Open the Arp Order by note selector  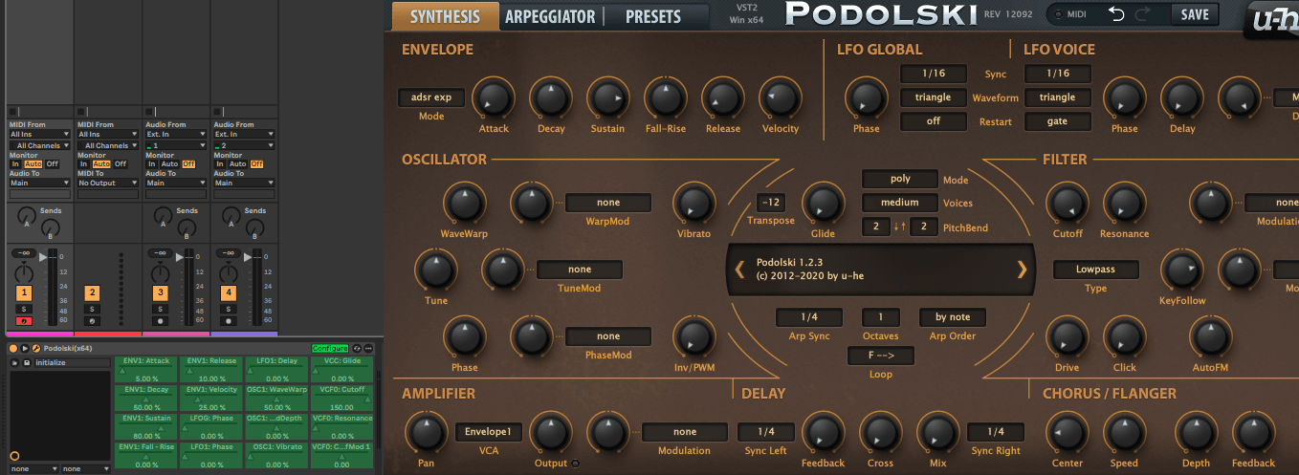pyautogui.click(x=953, y=317)
